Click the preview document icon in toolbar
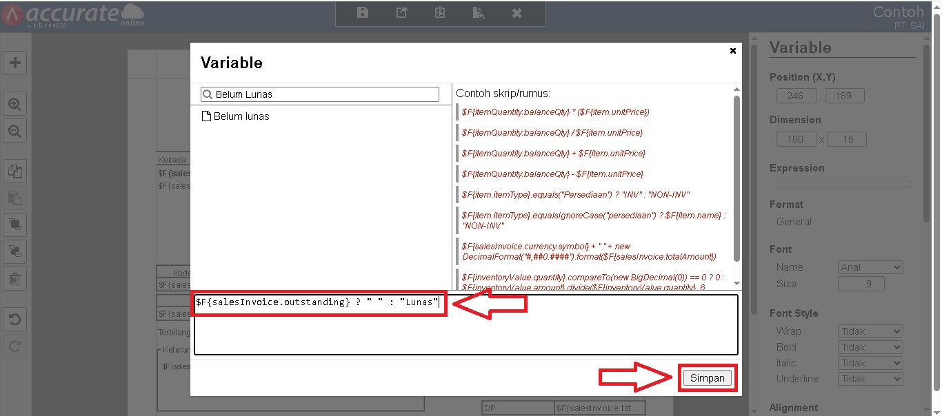942x416 pixels. 478,13
